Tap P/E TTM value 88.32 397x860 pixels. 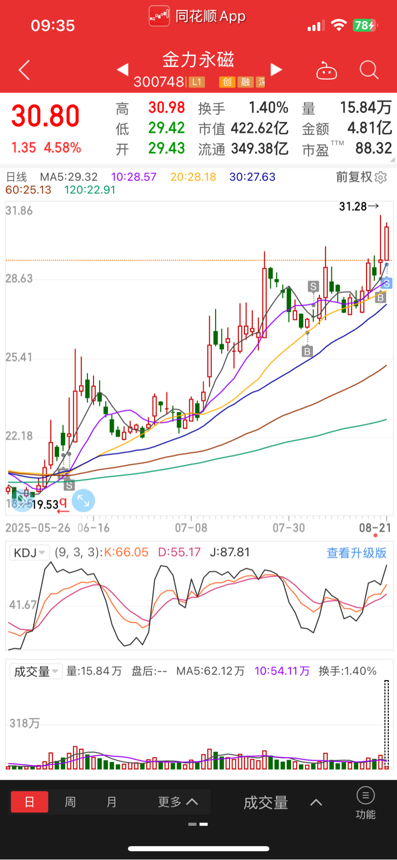pyautogui.click(x=374, y=148)
